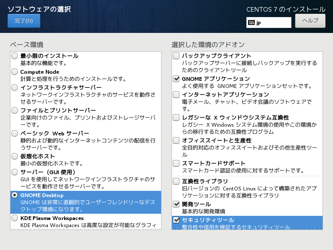
Task: Enable インターネットアプリケーション checkbox
Action: point(176,95)
